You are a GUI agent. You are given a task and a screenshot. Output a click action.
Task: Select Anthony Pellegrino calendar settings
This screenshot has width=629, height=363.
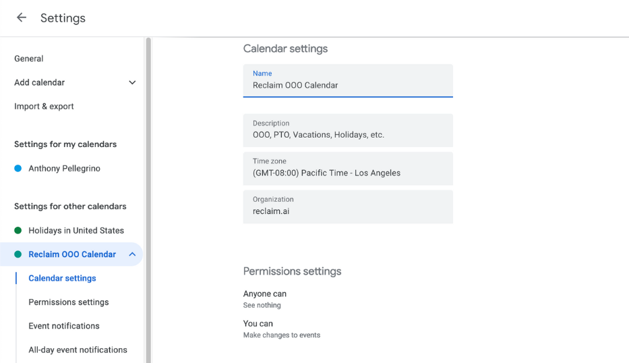[x=64, y=169]
